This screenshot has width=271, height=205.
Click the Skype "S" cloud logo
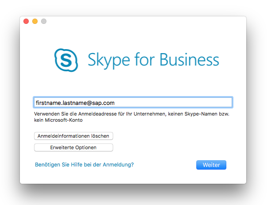(x=66, y=60)
